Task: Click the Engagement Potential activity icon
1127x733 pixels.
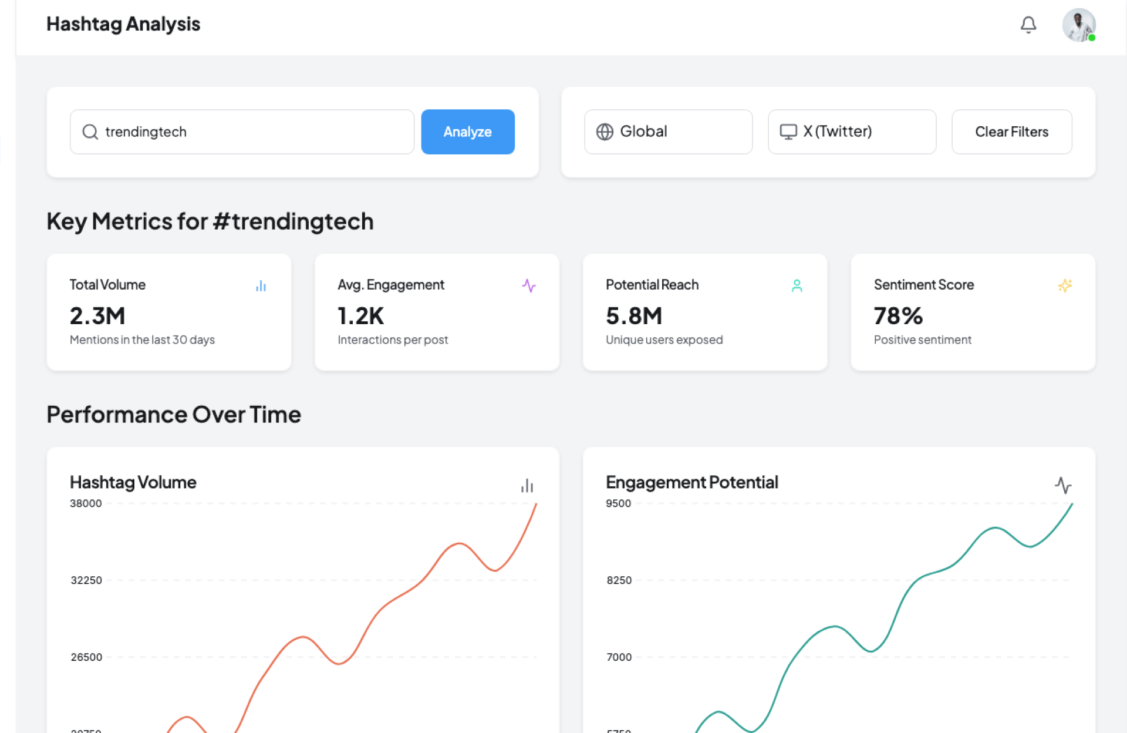Action: click(1063, 485)
